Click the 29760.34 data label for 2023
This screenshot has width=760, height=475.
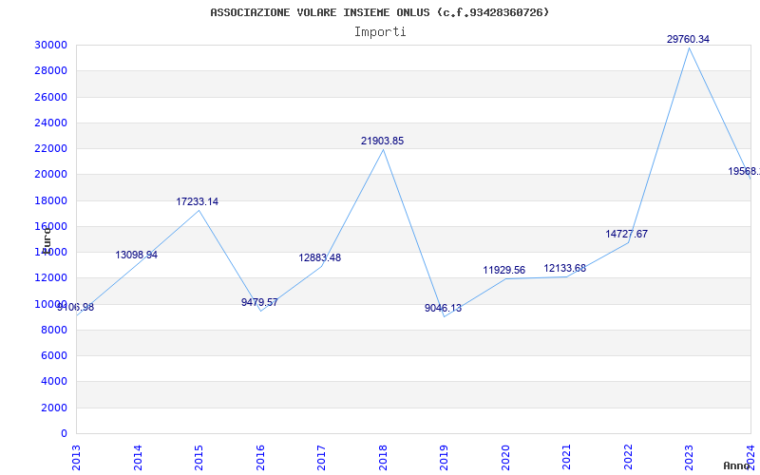tap(688, 39)
